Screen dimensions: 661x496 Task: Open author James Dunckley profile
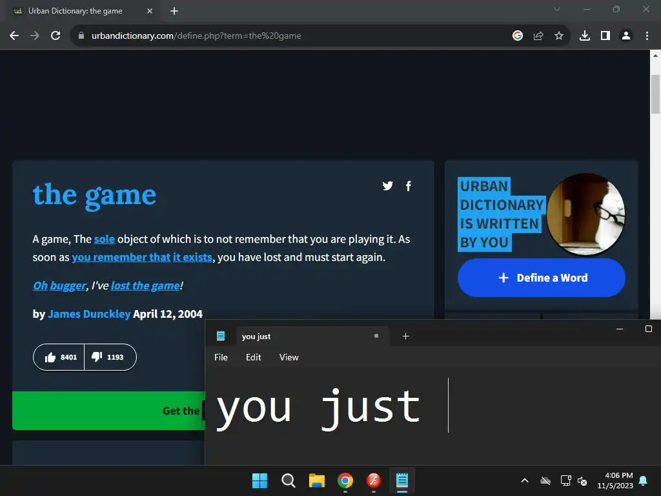(89, 314)
